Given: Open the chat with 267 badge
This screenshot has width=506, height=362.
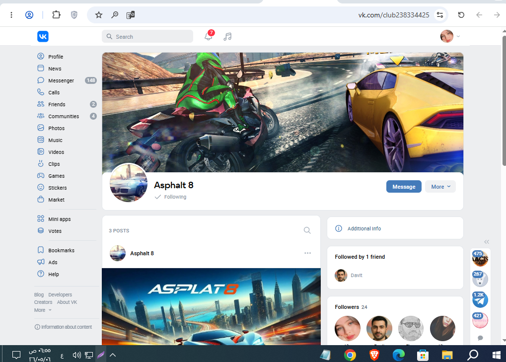Looking at the screenshot, I should tap(480, 279).
